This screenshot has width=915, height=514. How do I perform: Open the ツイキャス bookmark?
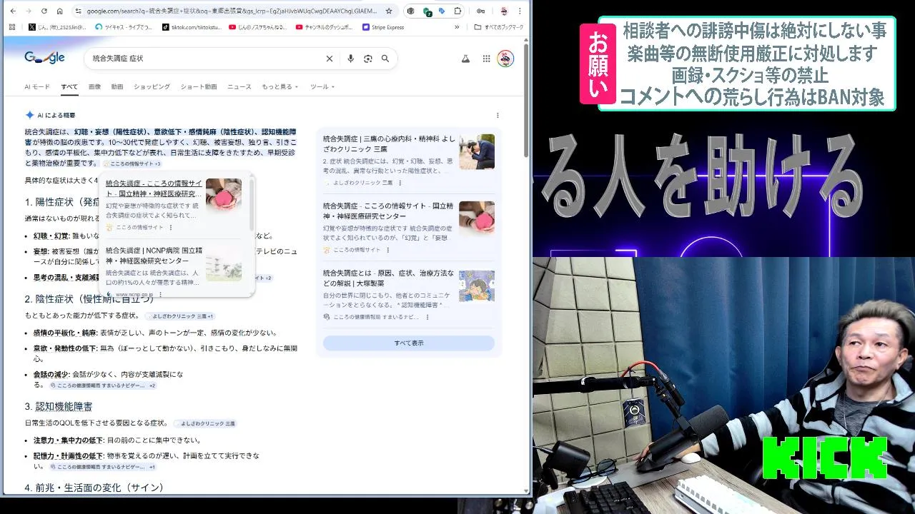coord(124,27)
